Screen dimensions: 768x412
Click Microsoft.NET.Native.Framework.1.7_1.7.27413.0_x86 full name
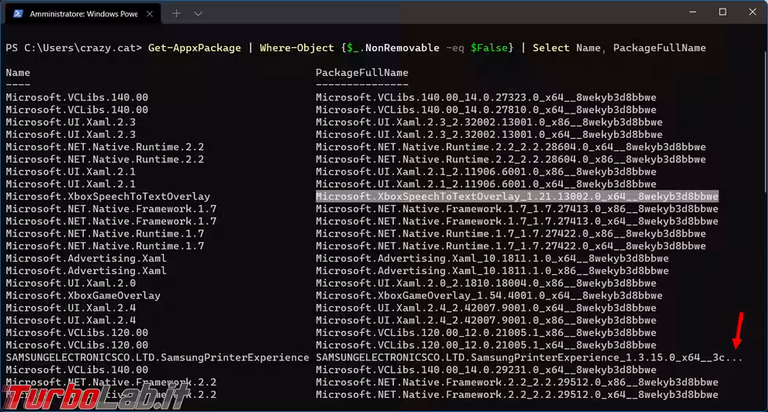(x=516, y=208)
